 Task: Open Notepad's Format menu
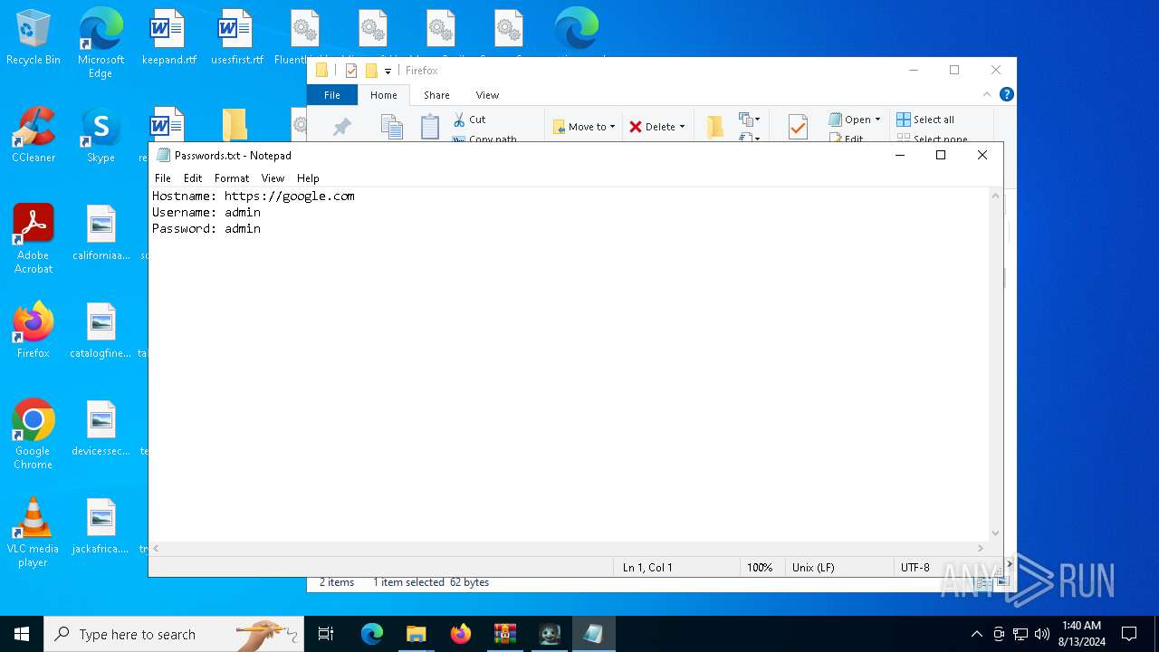231,178
